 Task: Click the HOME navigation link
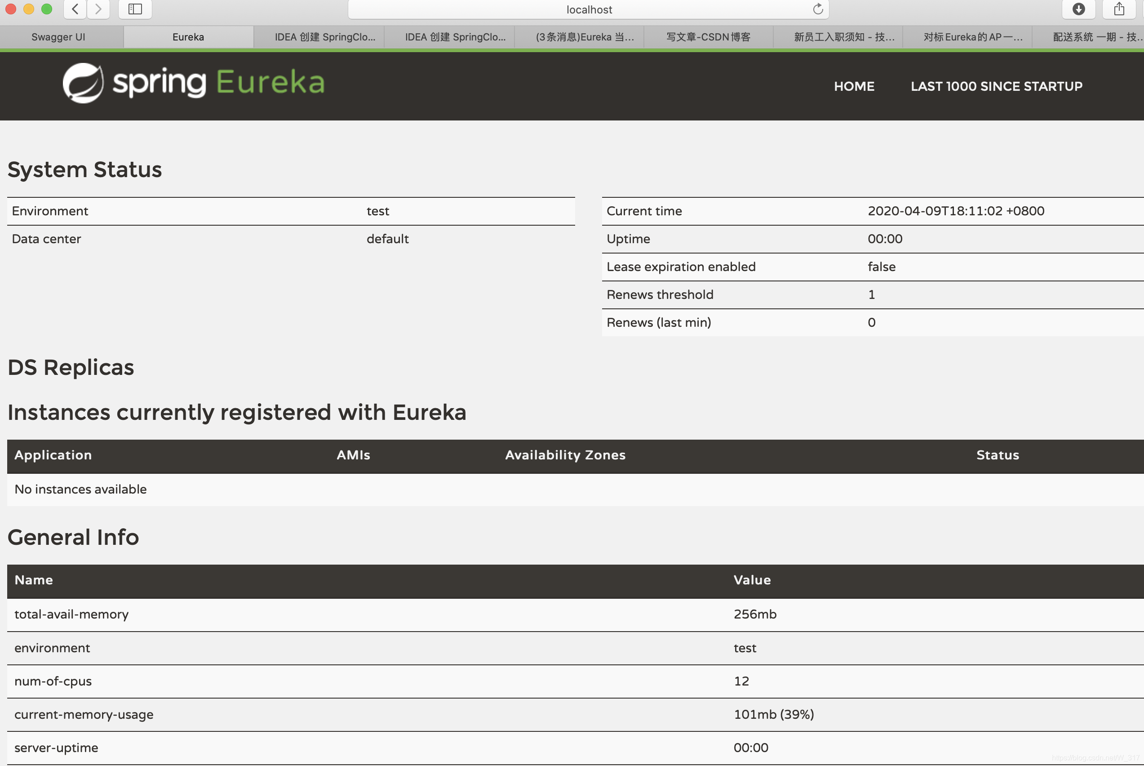pos(854,86)
